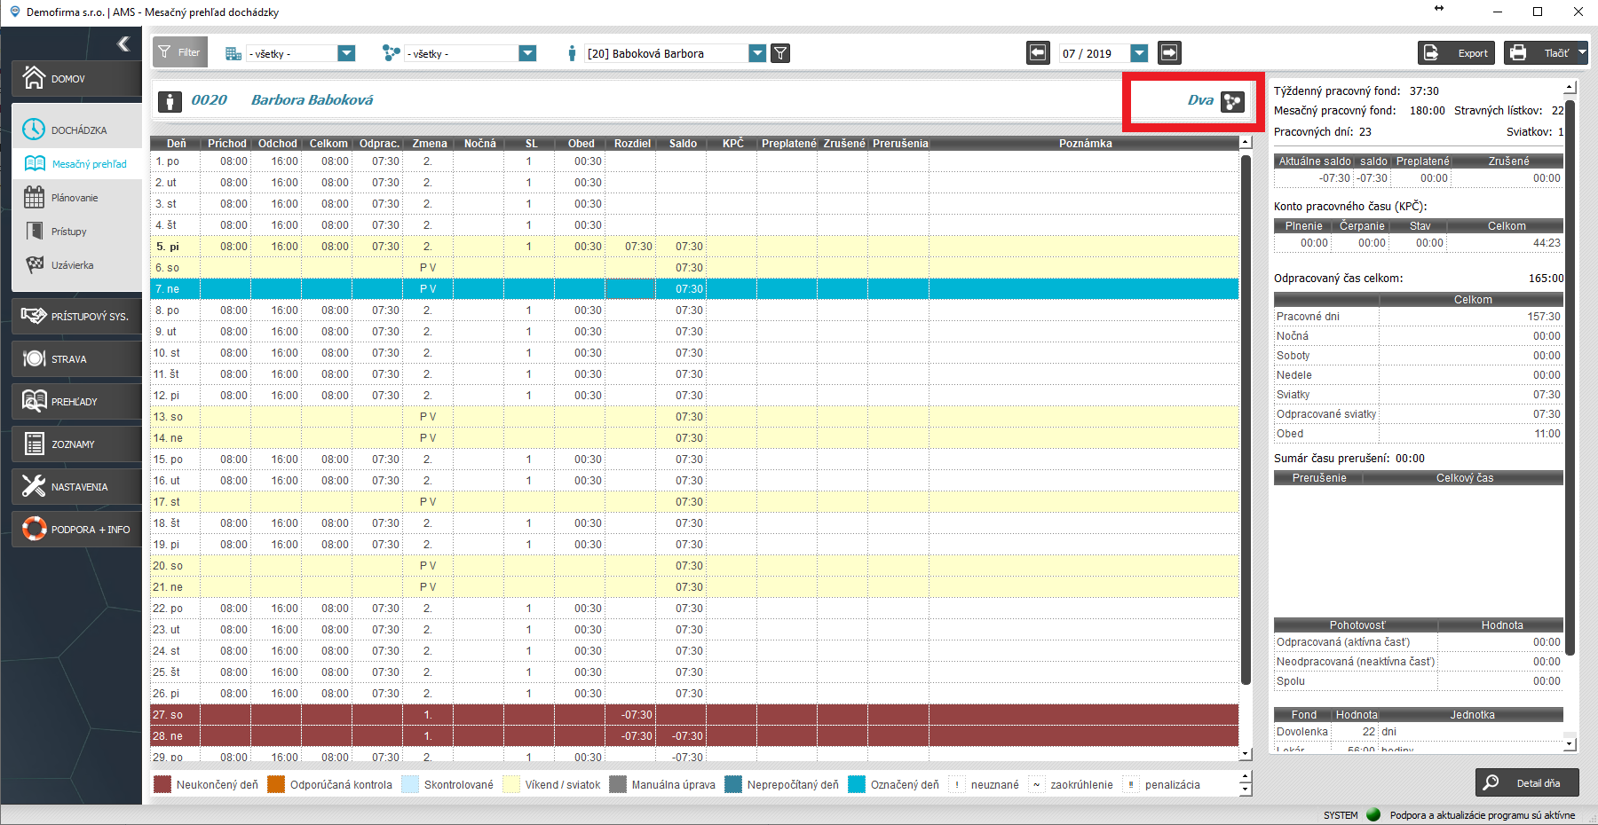The width and height of the screenshot is (1598, 825).
Task: Open the NASTAVENIA settings section
Action: 77,486
